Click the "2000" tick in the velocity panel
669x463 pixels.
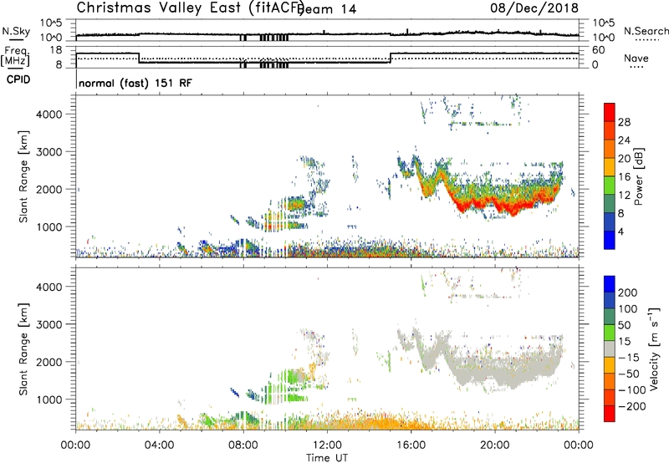(49, 362)
